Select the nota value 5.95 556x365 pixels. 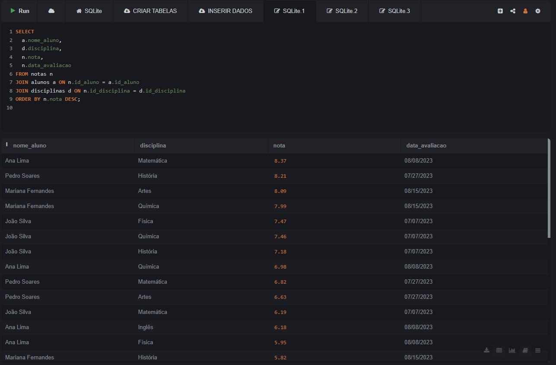(x=280, y=343)
